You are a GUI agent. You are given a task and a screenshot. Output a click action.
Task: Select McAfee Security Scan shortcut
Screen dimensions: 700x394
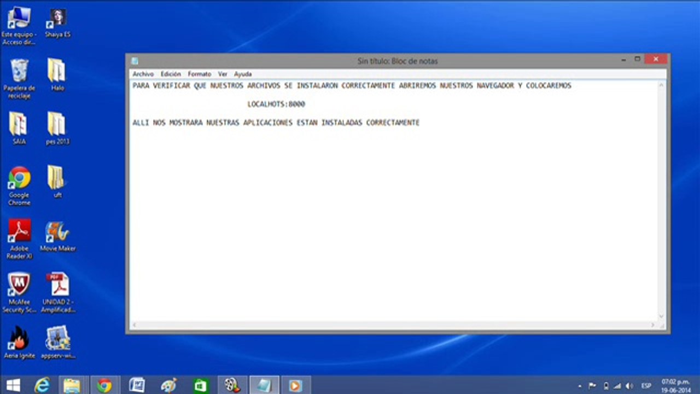[x=19, y=293]
